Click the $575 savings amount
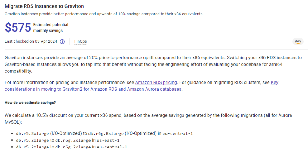Screen dimensions: 308x153 [18, 28]
